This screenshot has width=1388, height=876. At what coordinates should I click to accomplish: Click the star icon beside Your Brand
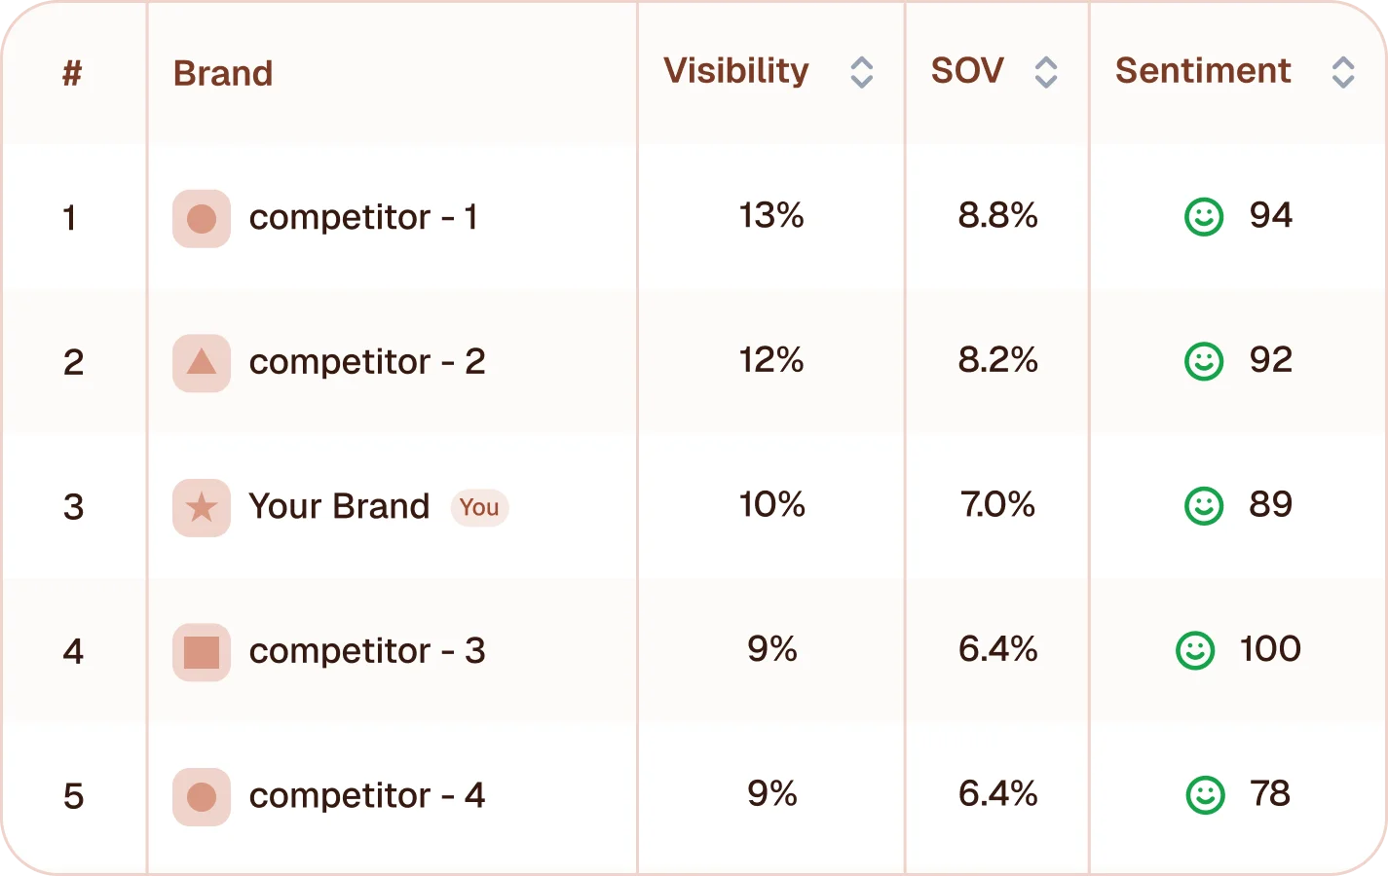[x=202, y=507]
